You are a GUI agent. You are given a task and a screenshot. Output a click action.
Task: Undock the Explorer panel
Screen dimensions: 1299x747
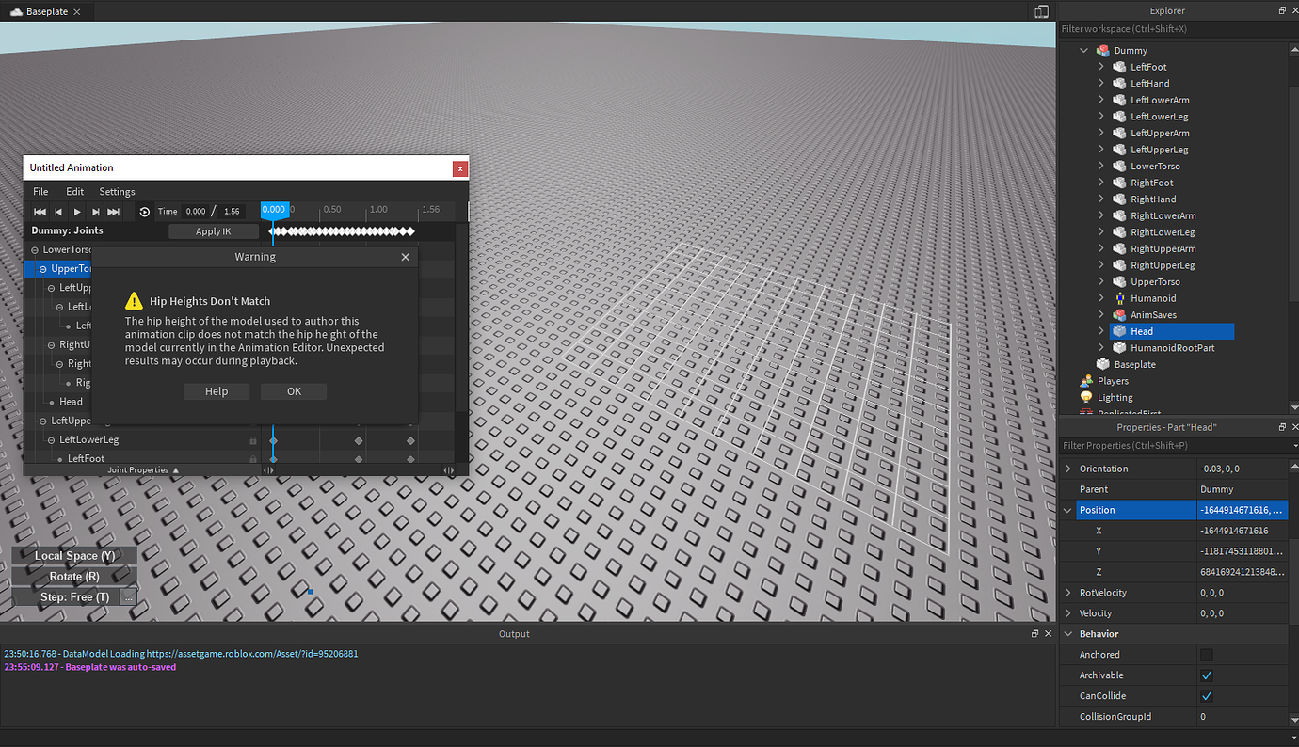[x=1281, y=10]
